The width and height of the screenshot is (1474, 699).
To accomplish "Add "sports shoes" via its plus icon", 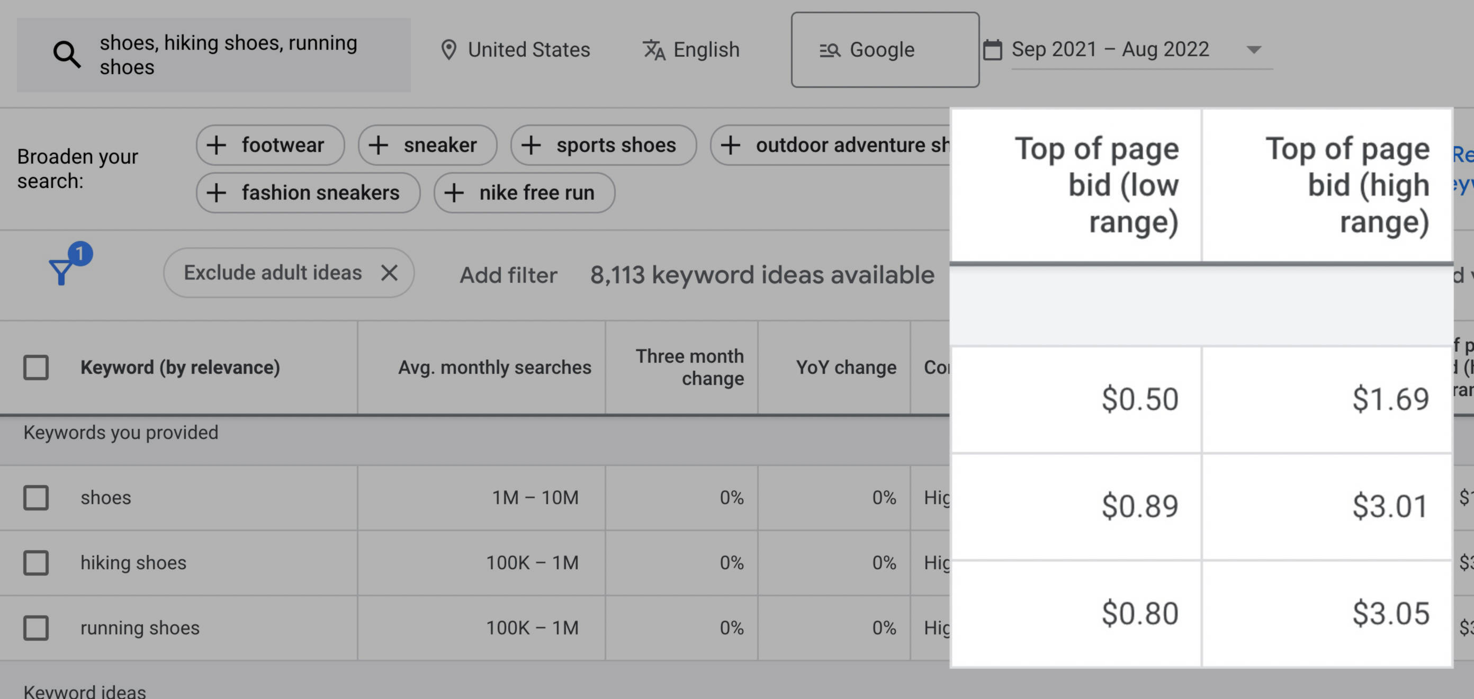I will (532, 145).
